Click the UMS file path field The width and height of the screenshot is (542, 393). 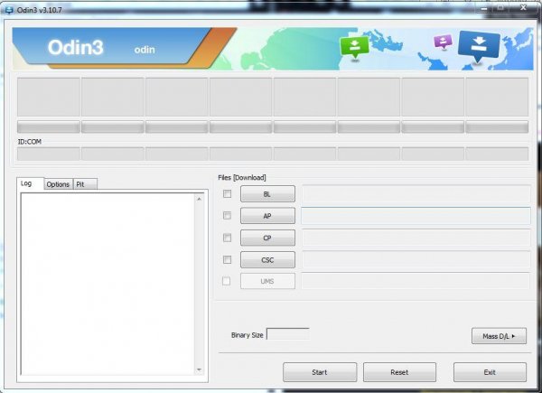pyautogui.click(x=416, y=281)
